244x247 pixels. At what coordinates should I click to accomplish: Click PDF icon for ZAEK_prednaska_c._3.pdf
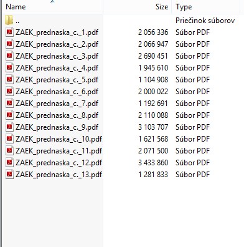[9, 56]
